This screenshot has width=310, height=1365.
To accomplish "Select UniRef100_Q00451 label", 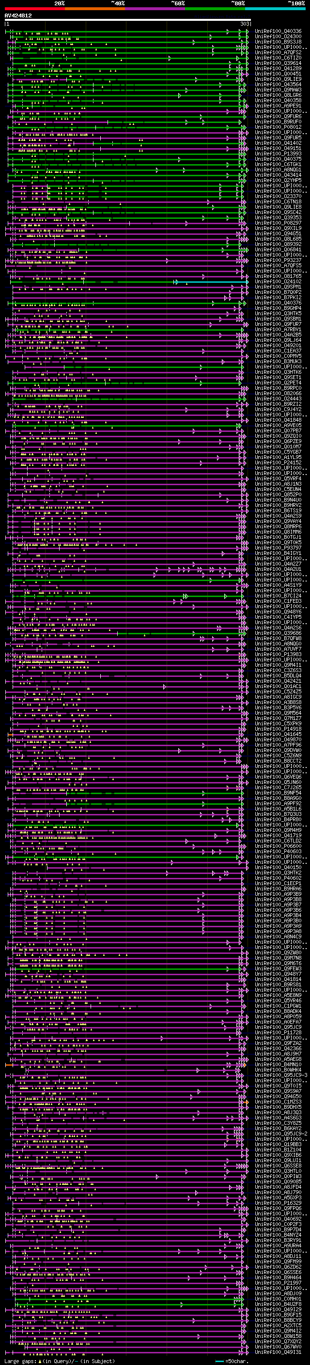I will click(278, 74).
